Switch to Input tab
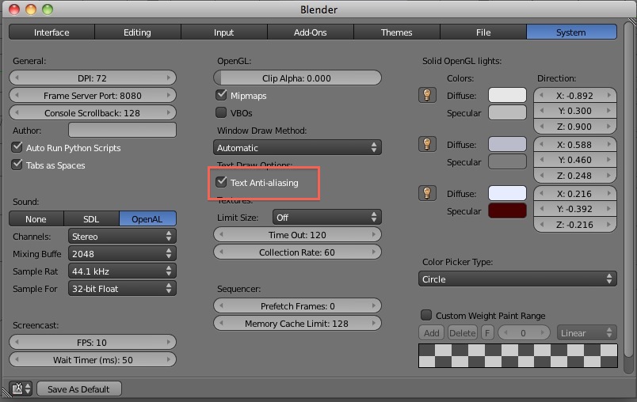Screen dimensions: 637x402 [224, 32]
